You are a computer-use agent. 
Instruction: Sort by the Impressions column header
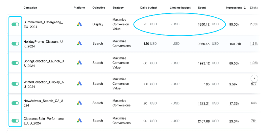[x=234, y=8]
